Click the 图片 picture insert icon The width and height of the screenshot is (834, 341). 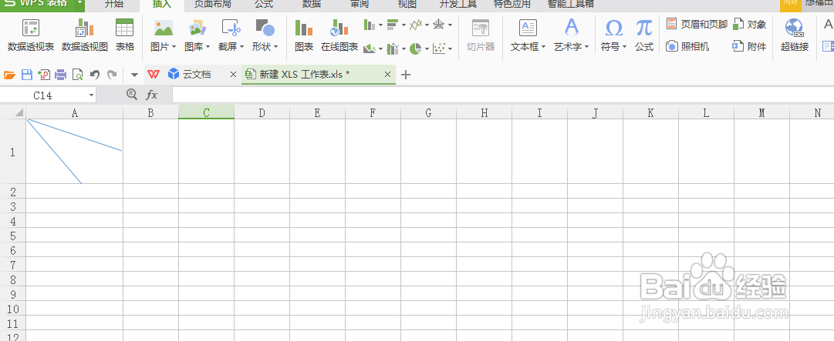click(164, 28)
